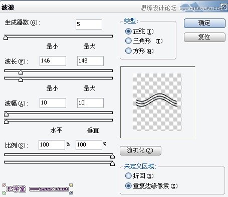Screen dimensions: 228x197
Task: Click the minimum 波幅 amplitude field
Action: click(x=53, y=103)
